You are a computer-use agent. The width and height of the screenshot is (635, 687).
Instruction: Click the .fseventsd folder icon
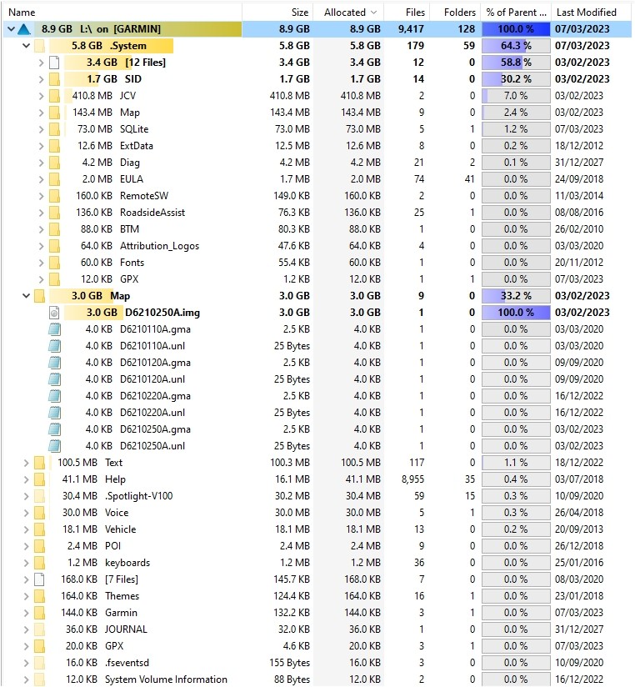39,663
